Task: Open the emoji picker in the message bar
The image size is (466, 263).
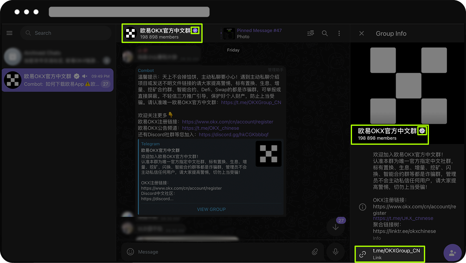Action: (130, 252)
